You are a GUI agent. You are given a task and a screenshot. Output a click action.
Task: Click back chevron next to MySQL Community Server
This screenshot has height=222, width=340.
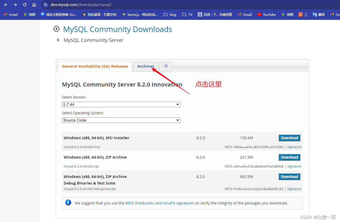tap(58, 40)
